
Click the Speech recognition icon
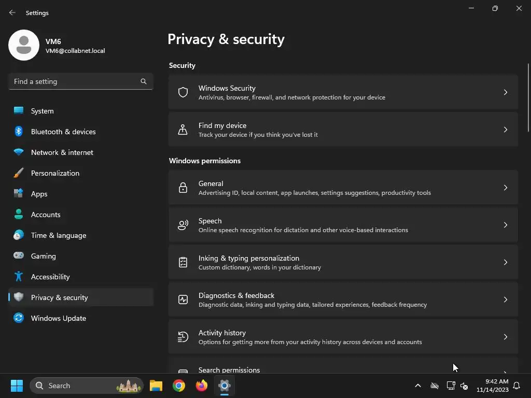[x=183, y=225]
